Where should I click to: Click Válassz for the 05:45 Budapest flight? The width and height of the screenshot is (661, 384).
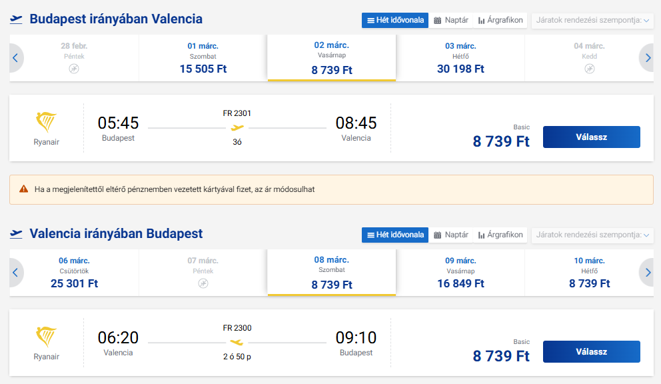coord(592,137)
